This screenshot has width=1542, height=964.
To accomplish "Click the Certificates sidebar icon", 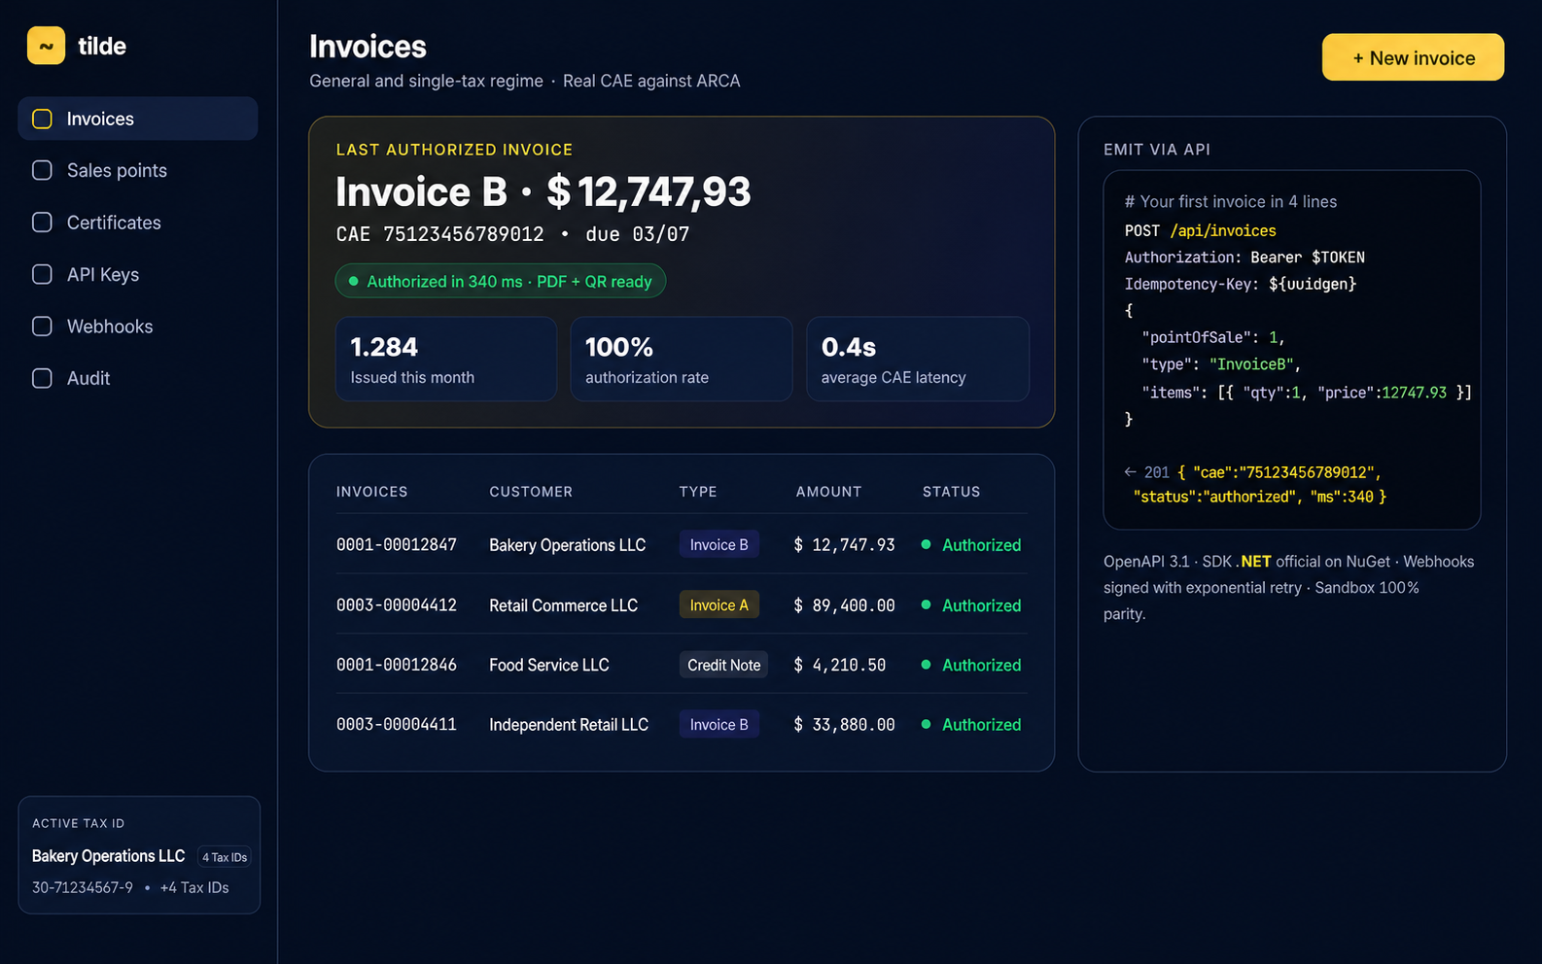I will coord(42,223).
